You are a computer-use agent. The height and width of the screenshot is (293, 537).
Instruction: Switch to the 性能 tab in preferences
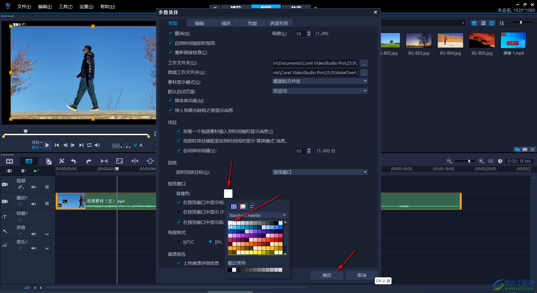pos(253,23)
